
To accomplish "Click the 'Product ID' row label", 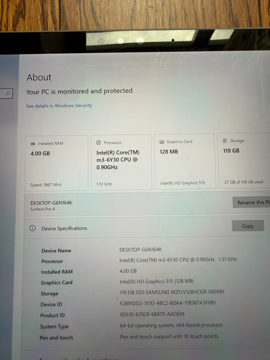I will click(x=52, y=315).
